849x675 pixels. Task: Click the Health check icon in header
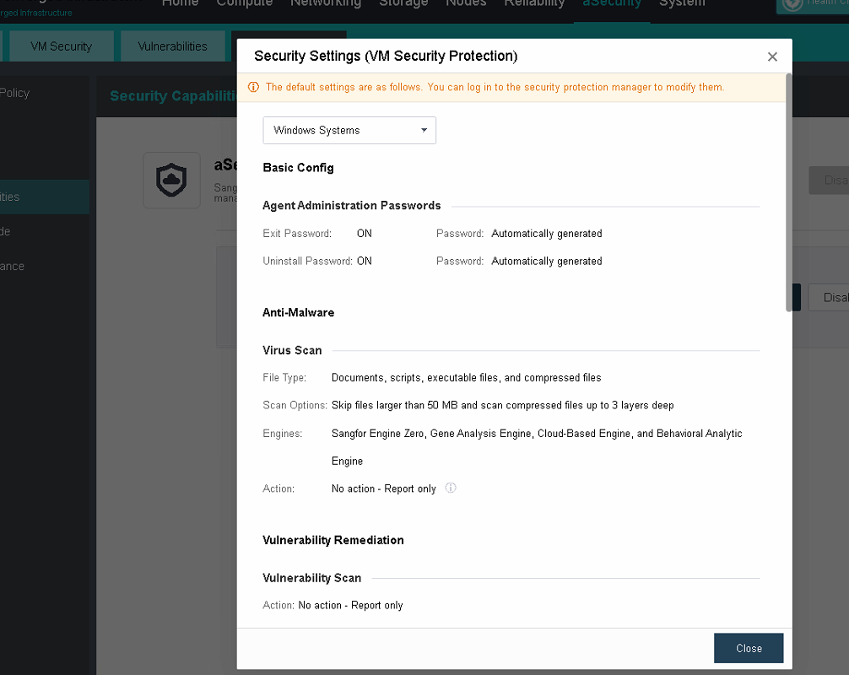792,4
